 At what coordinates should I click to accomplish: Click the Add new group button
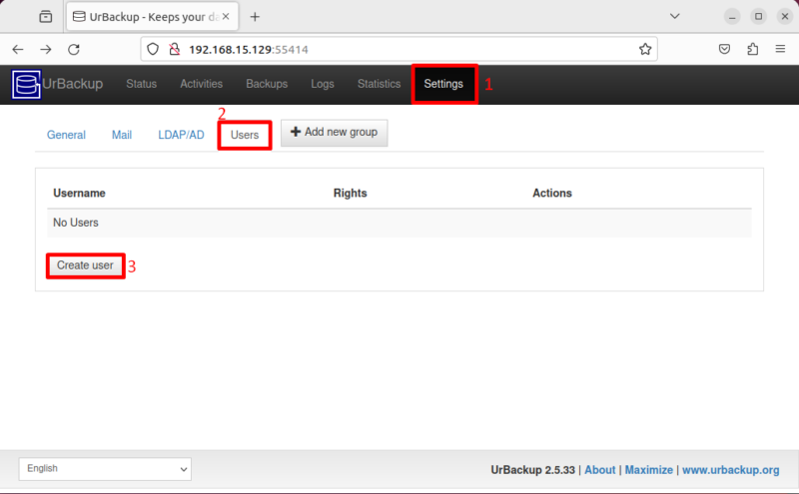click(x=335, y=133)
